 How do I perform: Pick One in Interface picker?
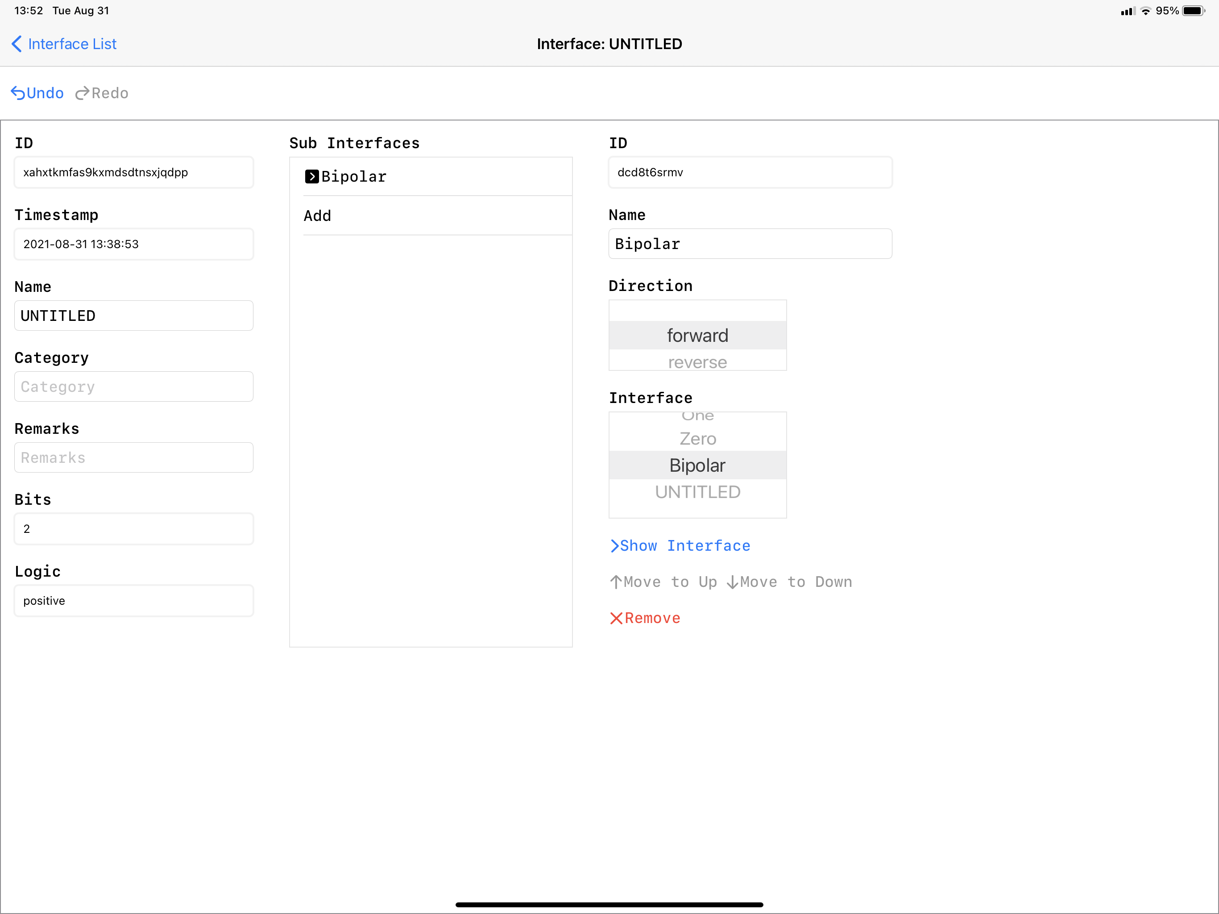pos(698,417)
